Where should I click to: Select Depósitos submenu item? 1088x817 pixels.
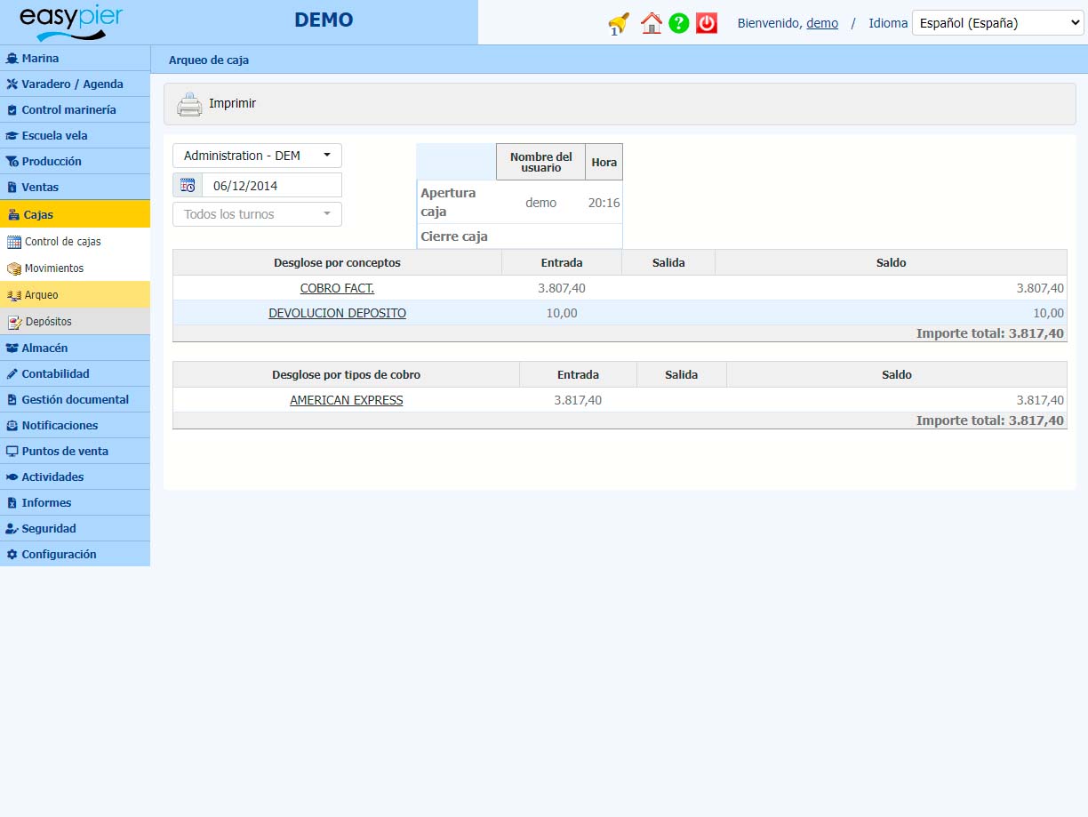(75, 322)
